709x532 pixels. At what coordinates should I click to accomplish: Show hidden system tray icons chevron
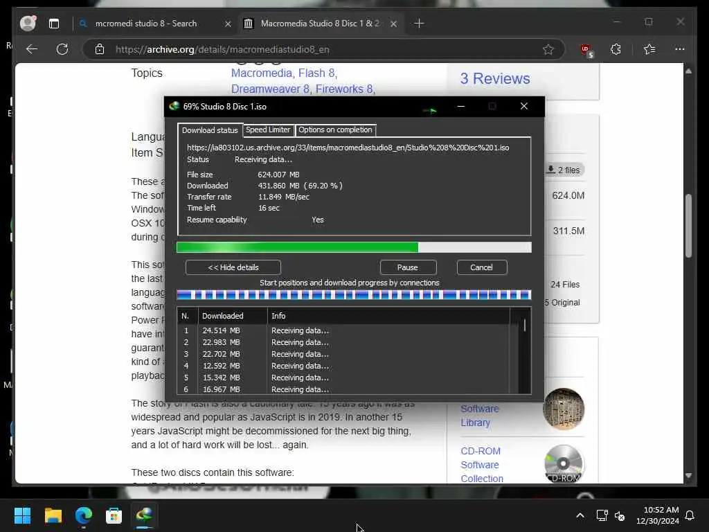[580, 515]
